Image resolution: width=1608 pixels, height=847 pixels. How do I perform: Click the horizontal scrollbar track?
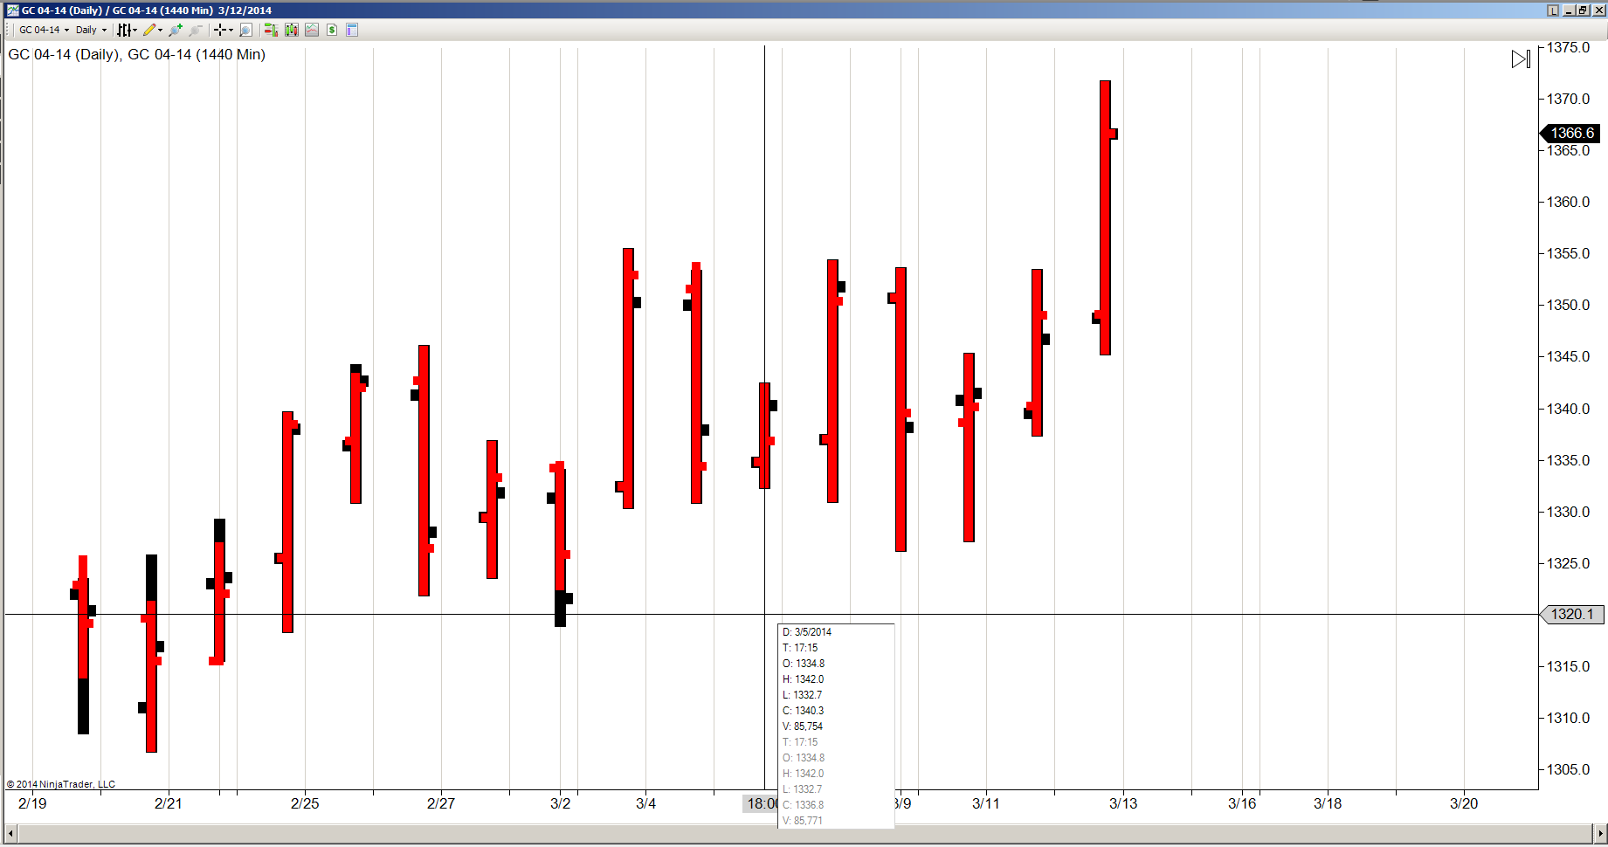805,833
